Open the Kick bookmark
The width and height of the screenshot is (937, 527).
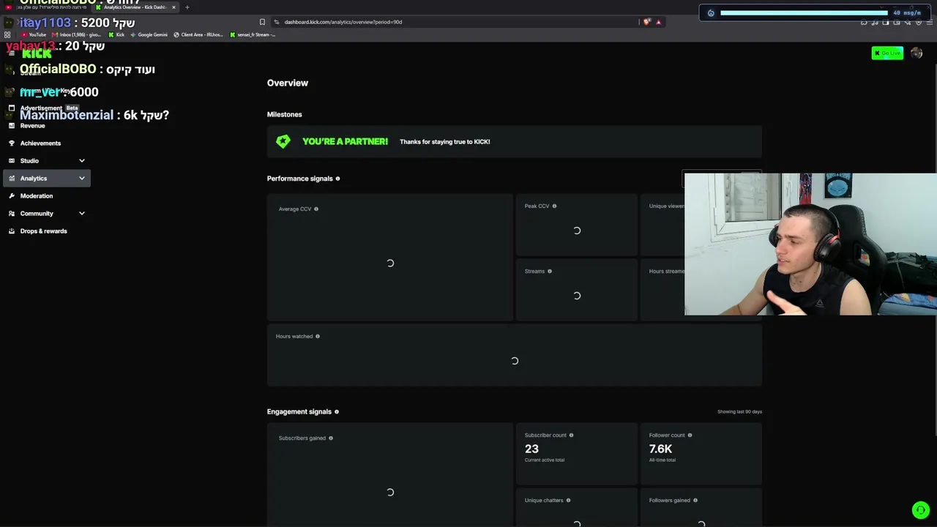click(117, 34)
